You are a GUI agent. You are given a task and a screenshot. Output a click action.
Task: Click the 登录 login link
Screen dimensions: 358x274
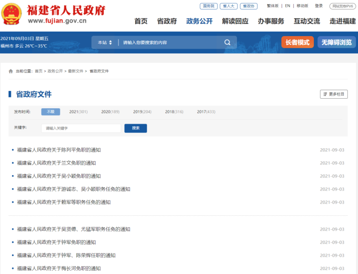(319, 6)
